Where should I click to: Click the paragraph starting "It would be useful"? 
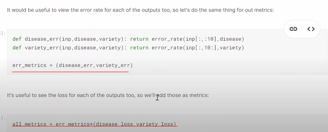click(x=140, y=10)
